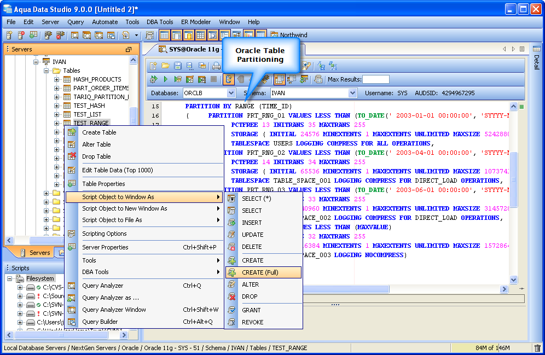
Task: Click the icon left of Max Results label
Action: point(318,79)
